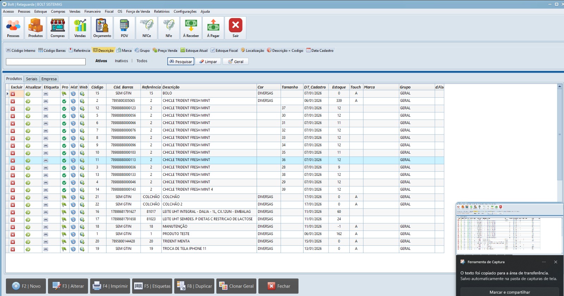Screen dimensions: 564x296
Task: Open the Orçamento toolbar icon
Action: (102, 28)
